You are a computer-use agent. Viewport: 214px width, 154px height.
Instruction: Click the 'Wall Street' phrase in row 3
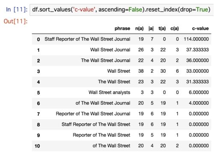[119, 71]
